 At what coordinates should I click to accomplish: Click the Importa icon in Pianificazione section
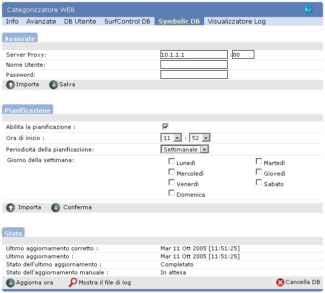[x=11, y=207]
